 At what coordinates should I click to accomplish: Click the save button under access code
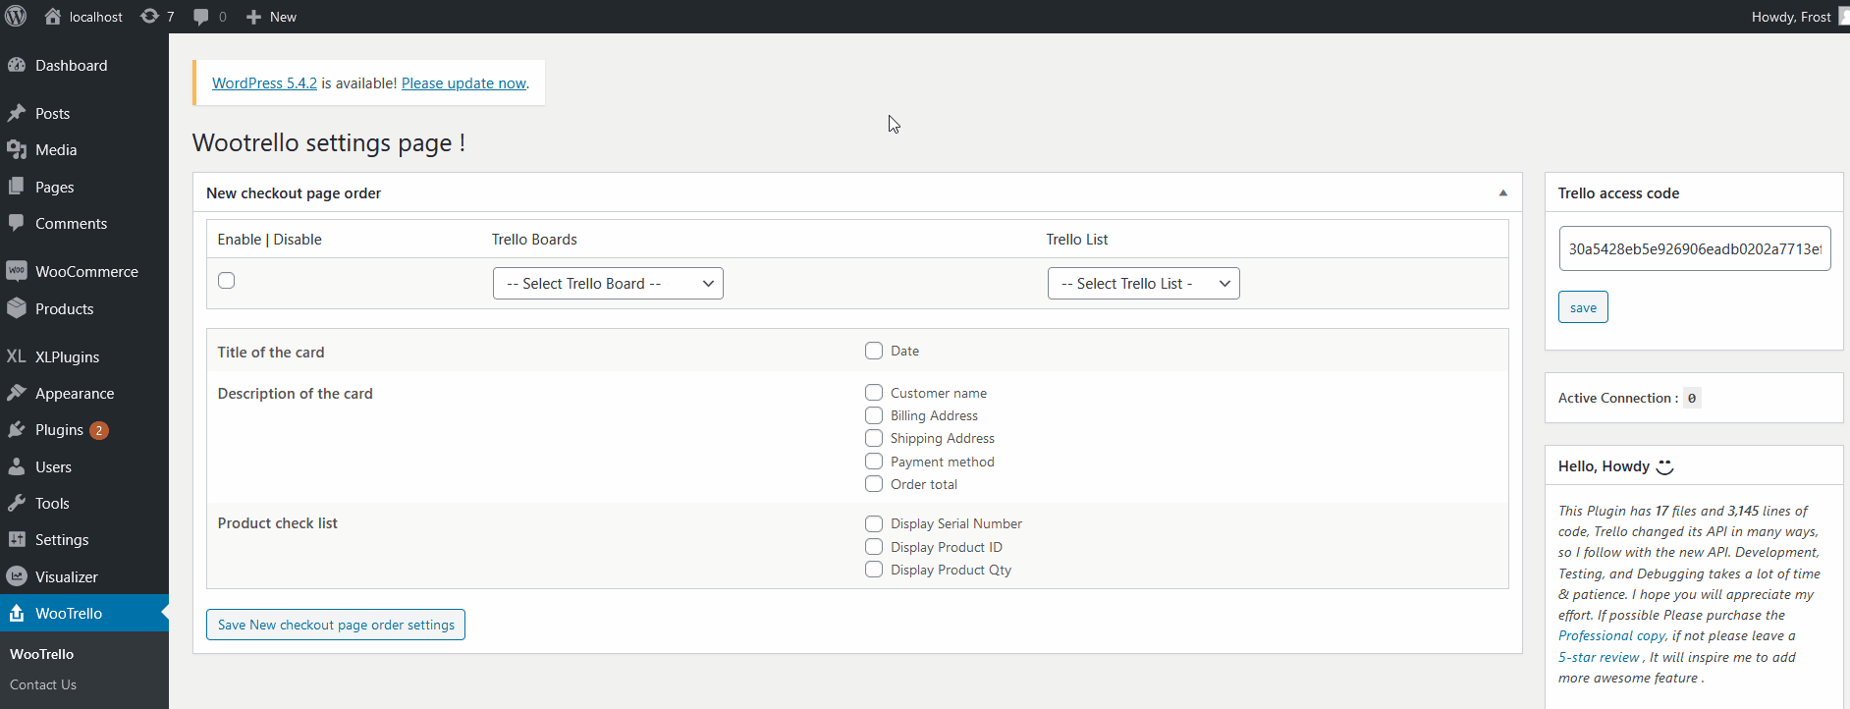click(x=1583, y=307)
